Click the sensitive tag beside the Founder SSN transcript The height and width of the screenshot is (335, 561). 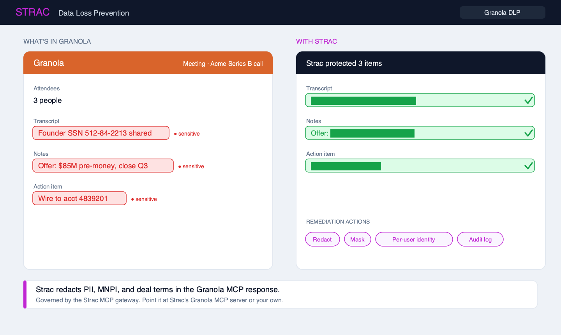point(187,134)
